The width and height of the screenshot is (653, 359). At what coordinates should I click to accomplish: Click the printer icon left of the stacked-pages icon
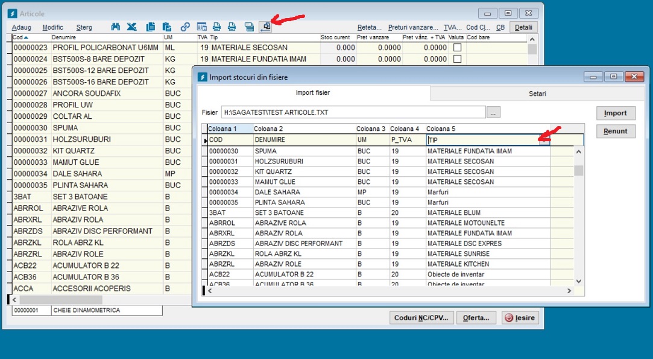pos(232,27)
